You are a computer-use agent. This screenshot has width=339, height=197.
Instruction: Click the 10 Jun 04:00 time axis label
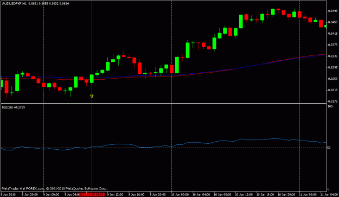201,195
